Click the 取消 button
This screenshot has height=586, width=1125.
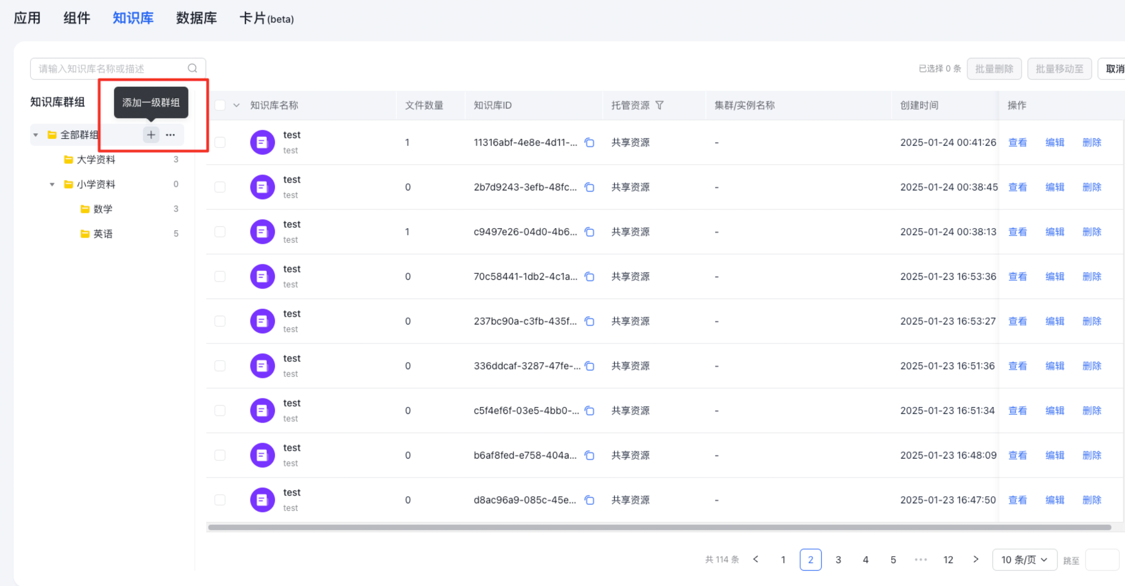[x=1113, y=69]
